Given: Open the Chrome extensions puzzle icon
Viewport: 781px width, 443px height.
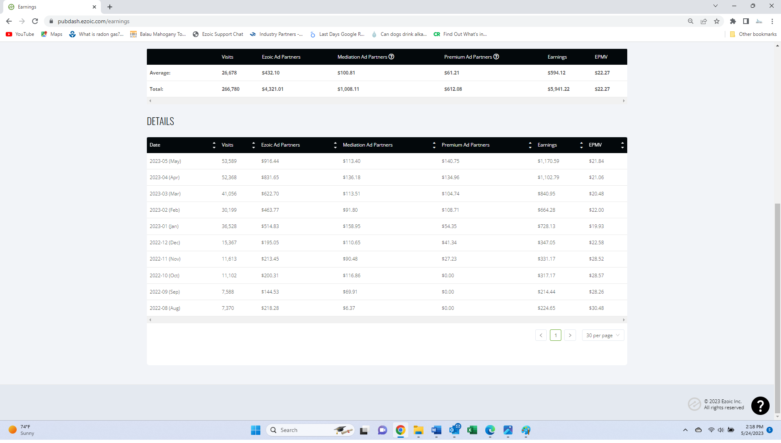Looking at the screenshot, I should 733,21.
